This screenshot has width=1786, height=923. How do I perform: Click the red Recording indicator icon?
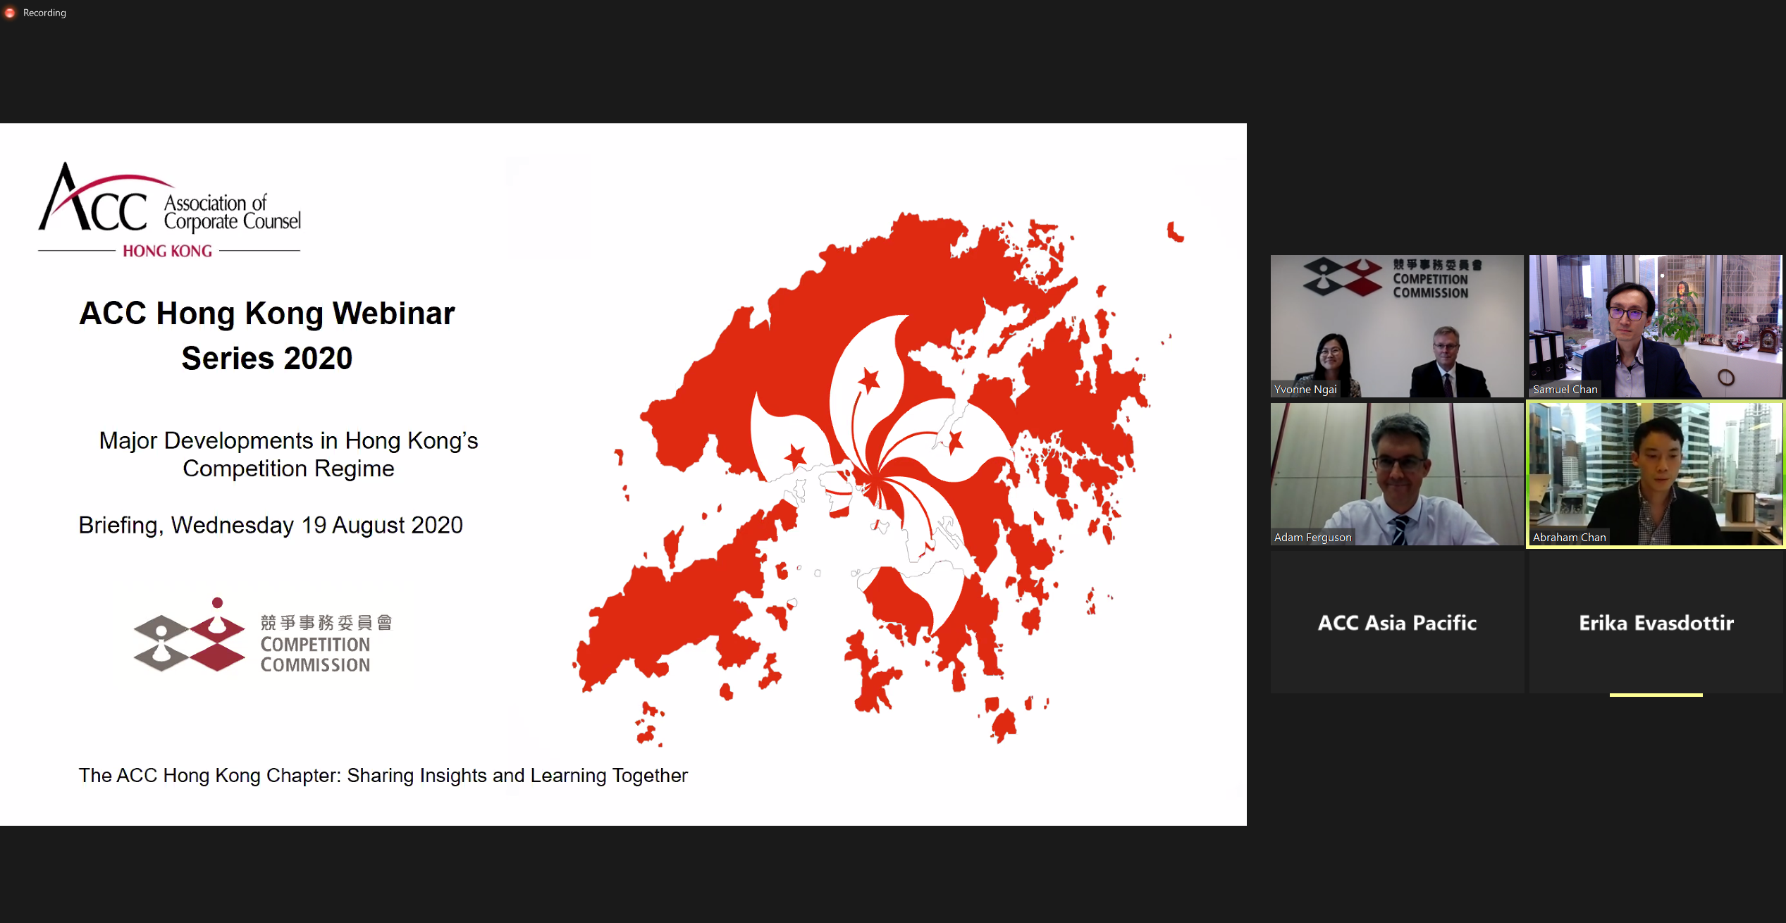click(x=10, y=13)
